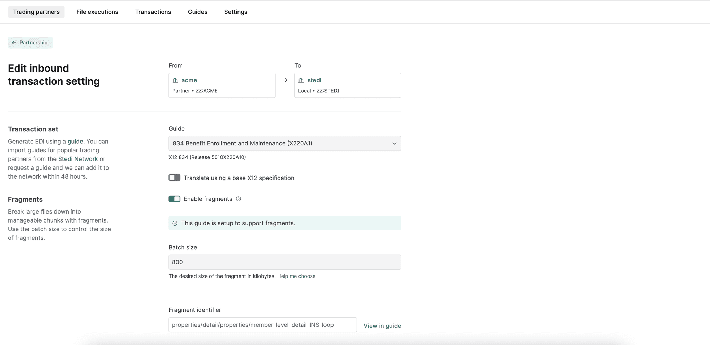
Task: Click the Partnership back button
Action: point(30,42)
